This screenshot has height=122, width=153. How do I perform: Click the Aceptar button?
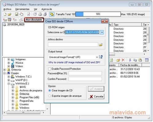[96, 89]
